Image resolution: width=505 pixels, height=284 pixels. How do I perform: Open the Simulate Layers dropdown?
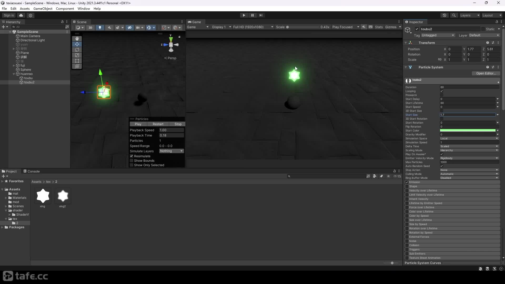coord(171,151)
